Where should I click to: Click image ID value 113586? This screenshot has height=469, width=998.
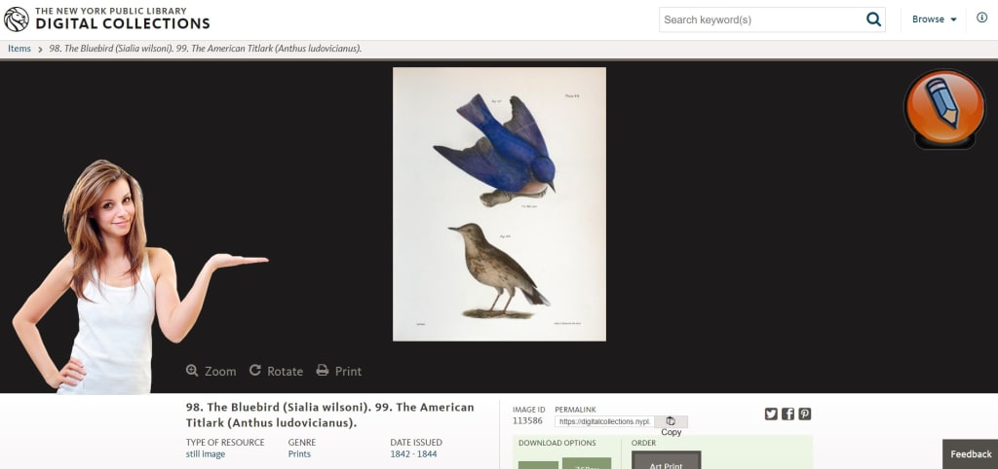(x=527, y=420)
